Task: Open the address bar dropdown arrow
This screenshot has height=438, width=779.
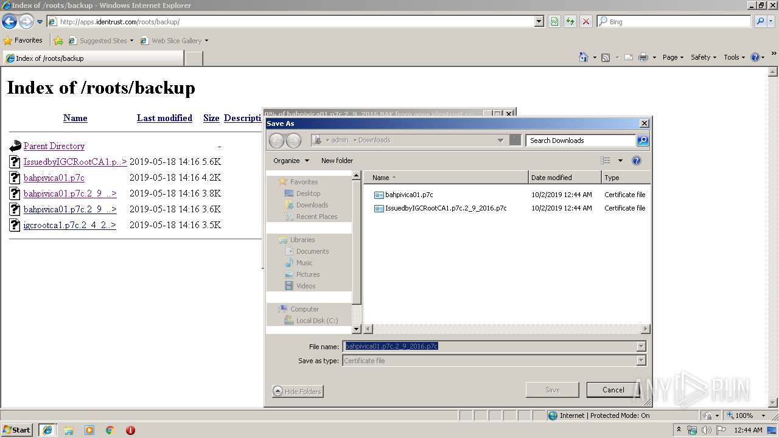Action: pyautogui.click(x=539, y=21)
